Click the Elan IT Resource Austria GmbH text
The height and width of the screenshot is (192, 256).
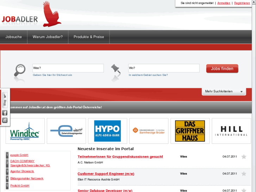click(99, 179)
